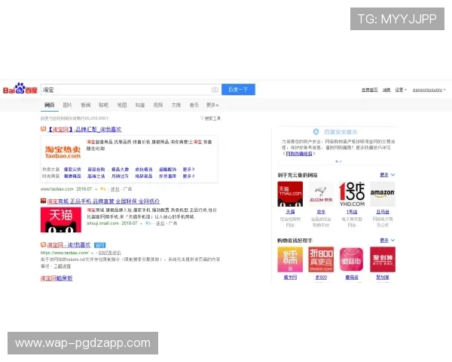Viewport: 452px width, 362px height.
Task: Select first carousel dot in safety tip
Action: [337, 161]
